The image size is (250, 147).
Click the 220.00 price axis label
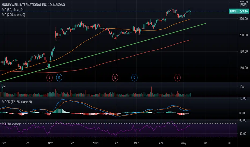[244, 19]
